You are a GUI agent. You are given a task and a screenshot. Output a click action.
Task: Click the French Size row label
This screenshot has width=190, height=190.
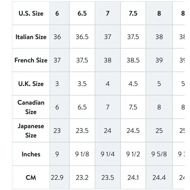coord(31,60)
